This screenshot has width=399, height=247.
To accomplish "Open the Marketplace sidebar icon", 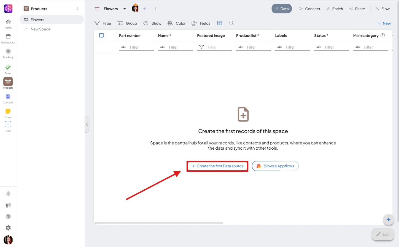I will pyautogui.click(x=8, y=37).
